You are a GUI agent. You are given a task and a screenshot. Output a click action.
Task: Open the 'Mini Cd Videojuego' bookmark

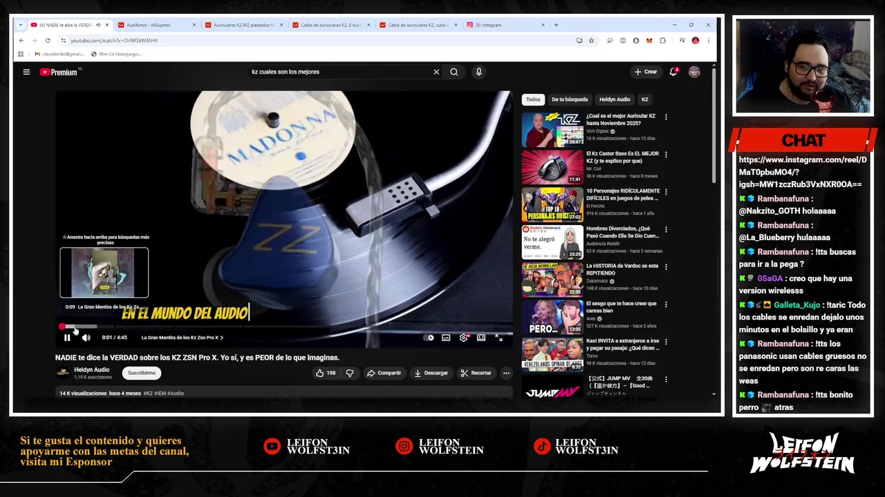tap(116, 54)
